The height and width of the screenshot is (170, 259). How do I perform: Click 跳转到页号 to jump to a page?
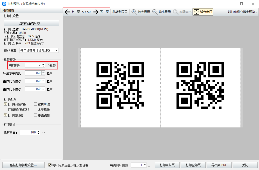[x=120, y=12]
